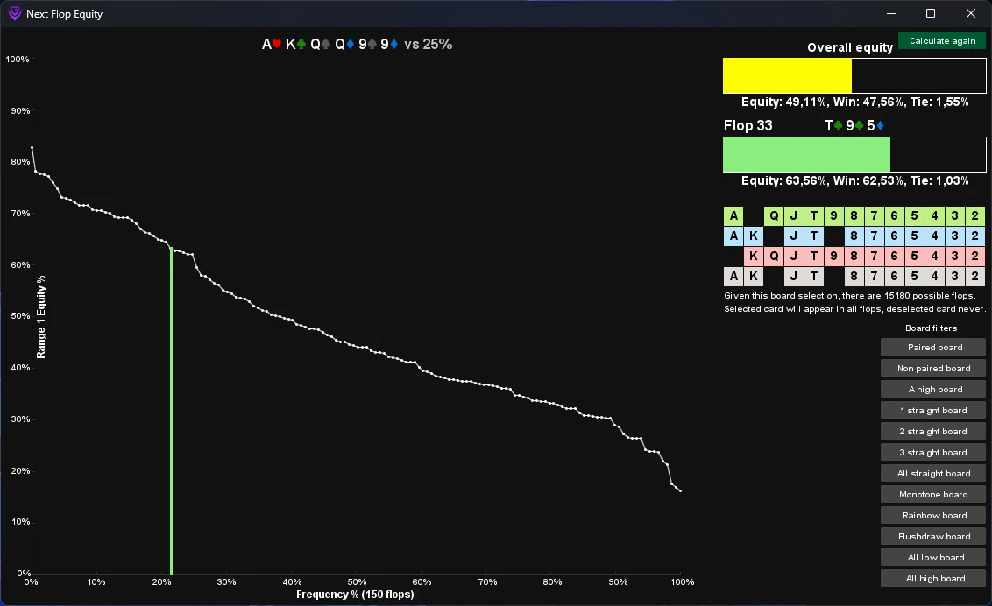Click the Next Flop Equity app icon
This screenshot has height=606, width=992.
14,14
